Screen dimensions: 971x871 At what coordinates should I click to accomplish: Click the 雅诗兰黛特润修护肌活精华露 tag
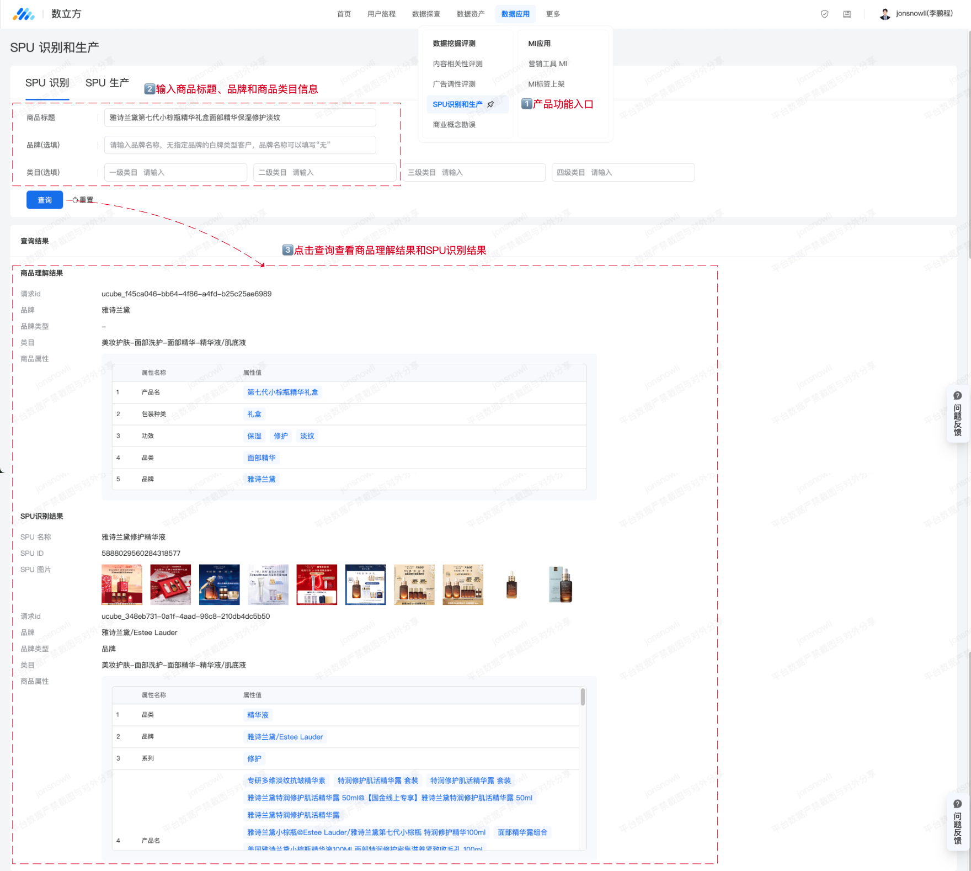click(x=294, y=815)
